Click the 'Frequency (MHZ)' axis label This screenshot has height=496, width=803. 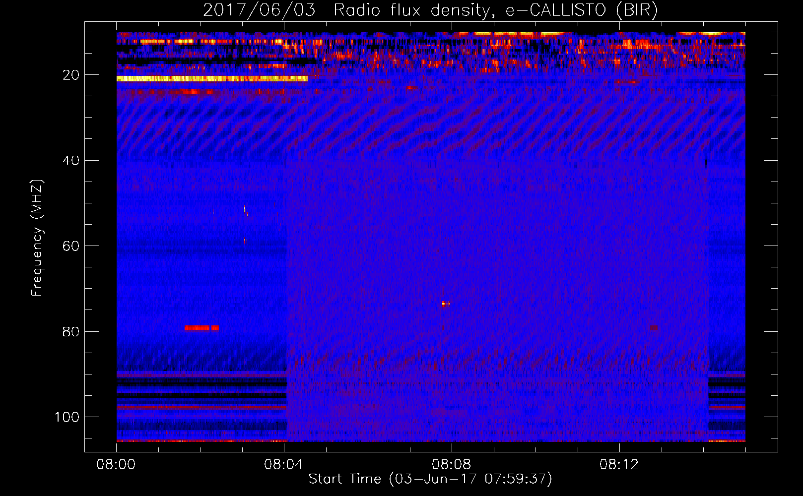[37, 238]
